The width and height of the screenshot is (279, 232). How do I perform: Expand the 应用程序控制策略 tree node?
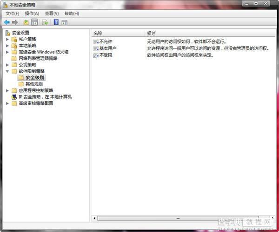point(7,90)
